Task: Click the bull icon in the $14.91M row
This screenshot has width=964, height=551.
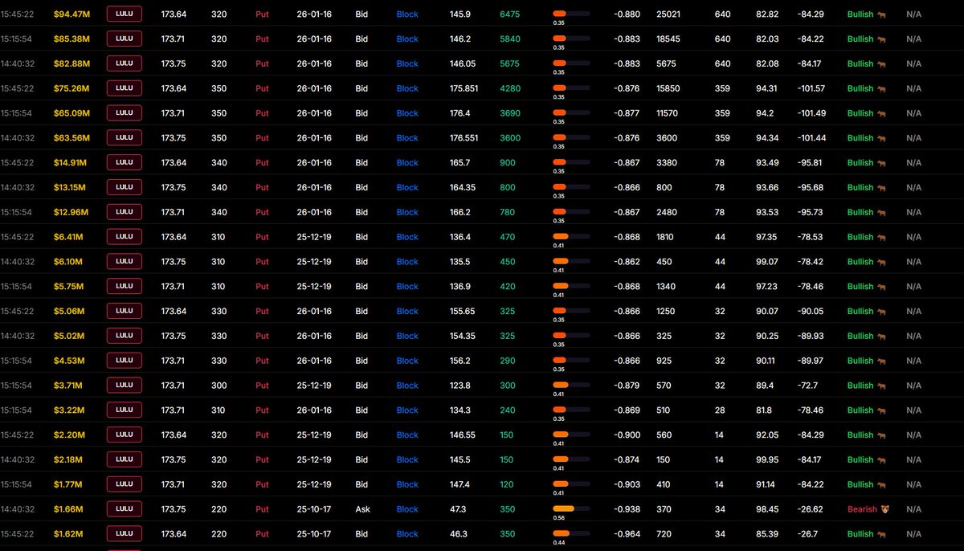Action: click(x=881, y=163)
